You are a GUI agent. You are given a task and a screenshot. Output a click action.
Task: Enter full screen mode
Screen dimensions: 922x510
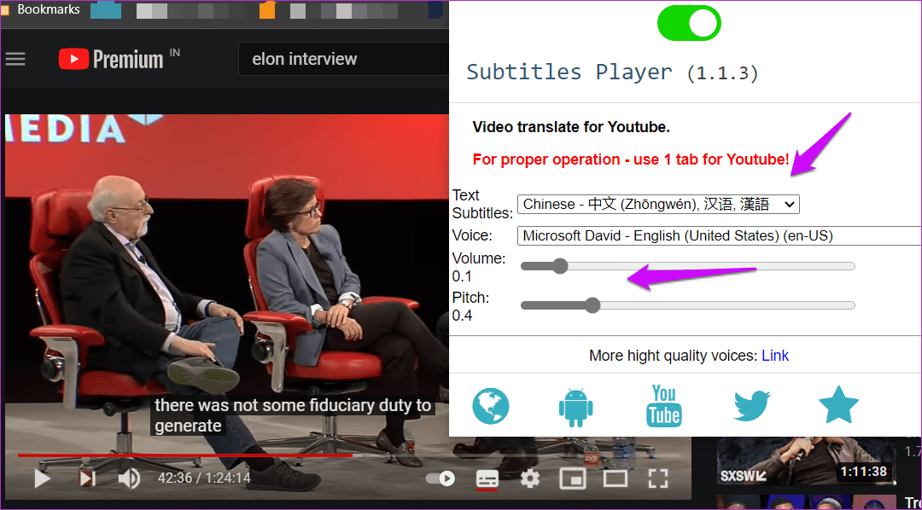coord(658,478)
